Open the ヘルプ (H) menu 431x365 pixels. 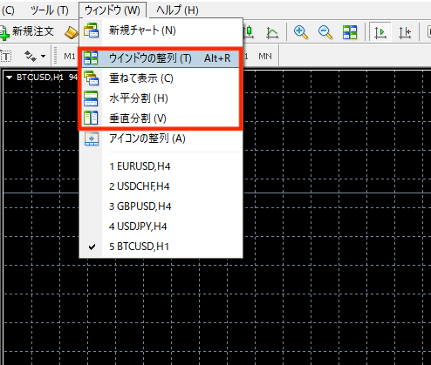coord(177,10)
